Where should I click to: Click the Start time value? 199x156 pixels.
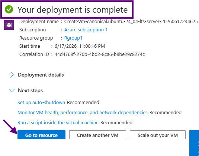coord(80,46)
